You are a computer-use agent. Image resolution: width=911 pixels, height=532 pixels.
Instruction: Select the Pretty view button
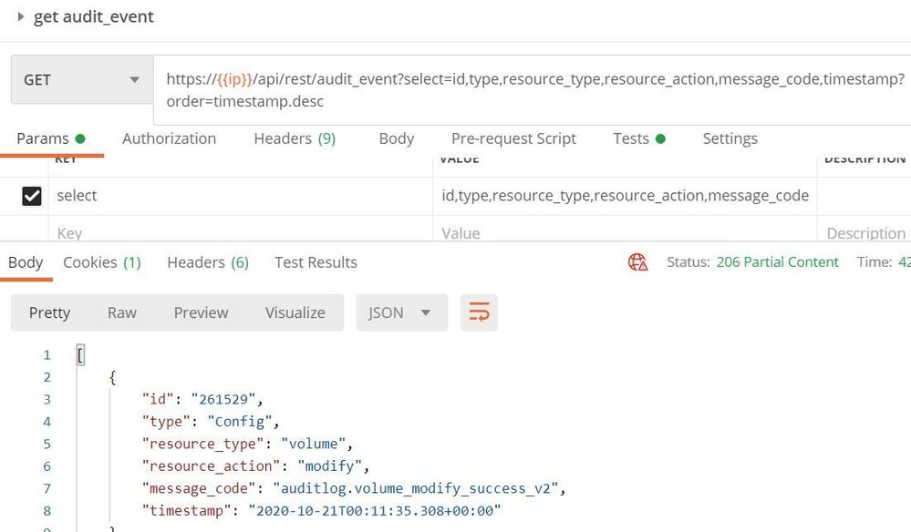49,312
